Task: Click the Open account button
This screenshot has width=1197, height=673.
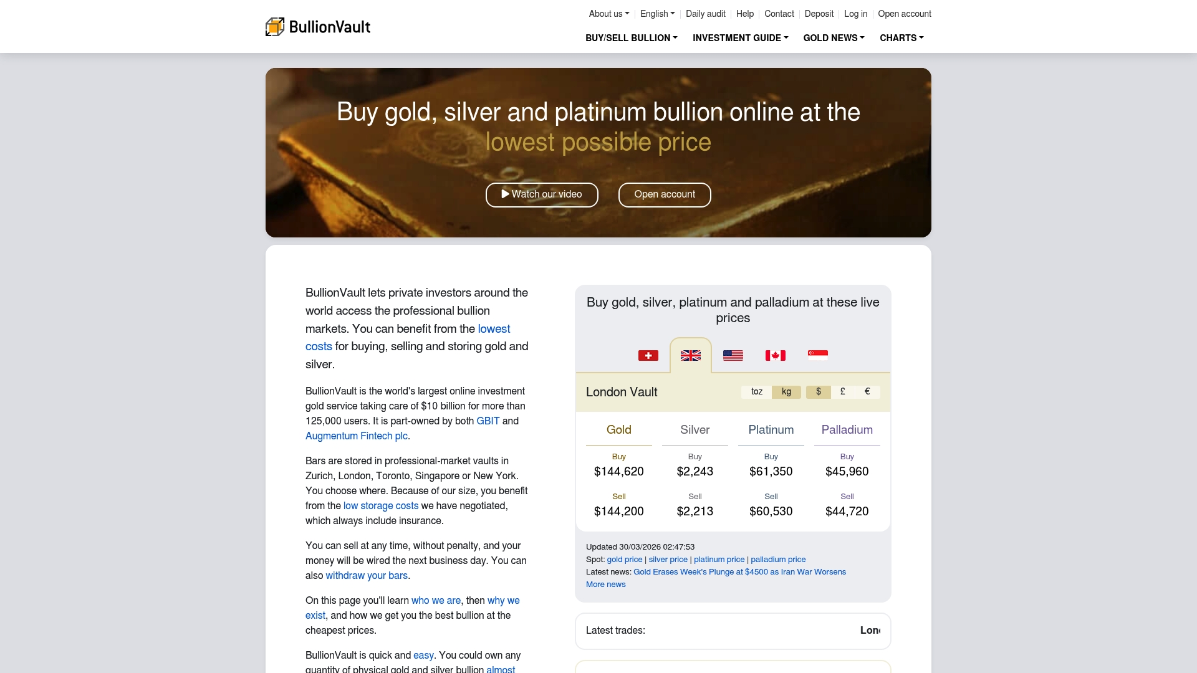Action: tap(665, 194)
